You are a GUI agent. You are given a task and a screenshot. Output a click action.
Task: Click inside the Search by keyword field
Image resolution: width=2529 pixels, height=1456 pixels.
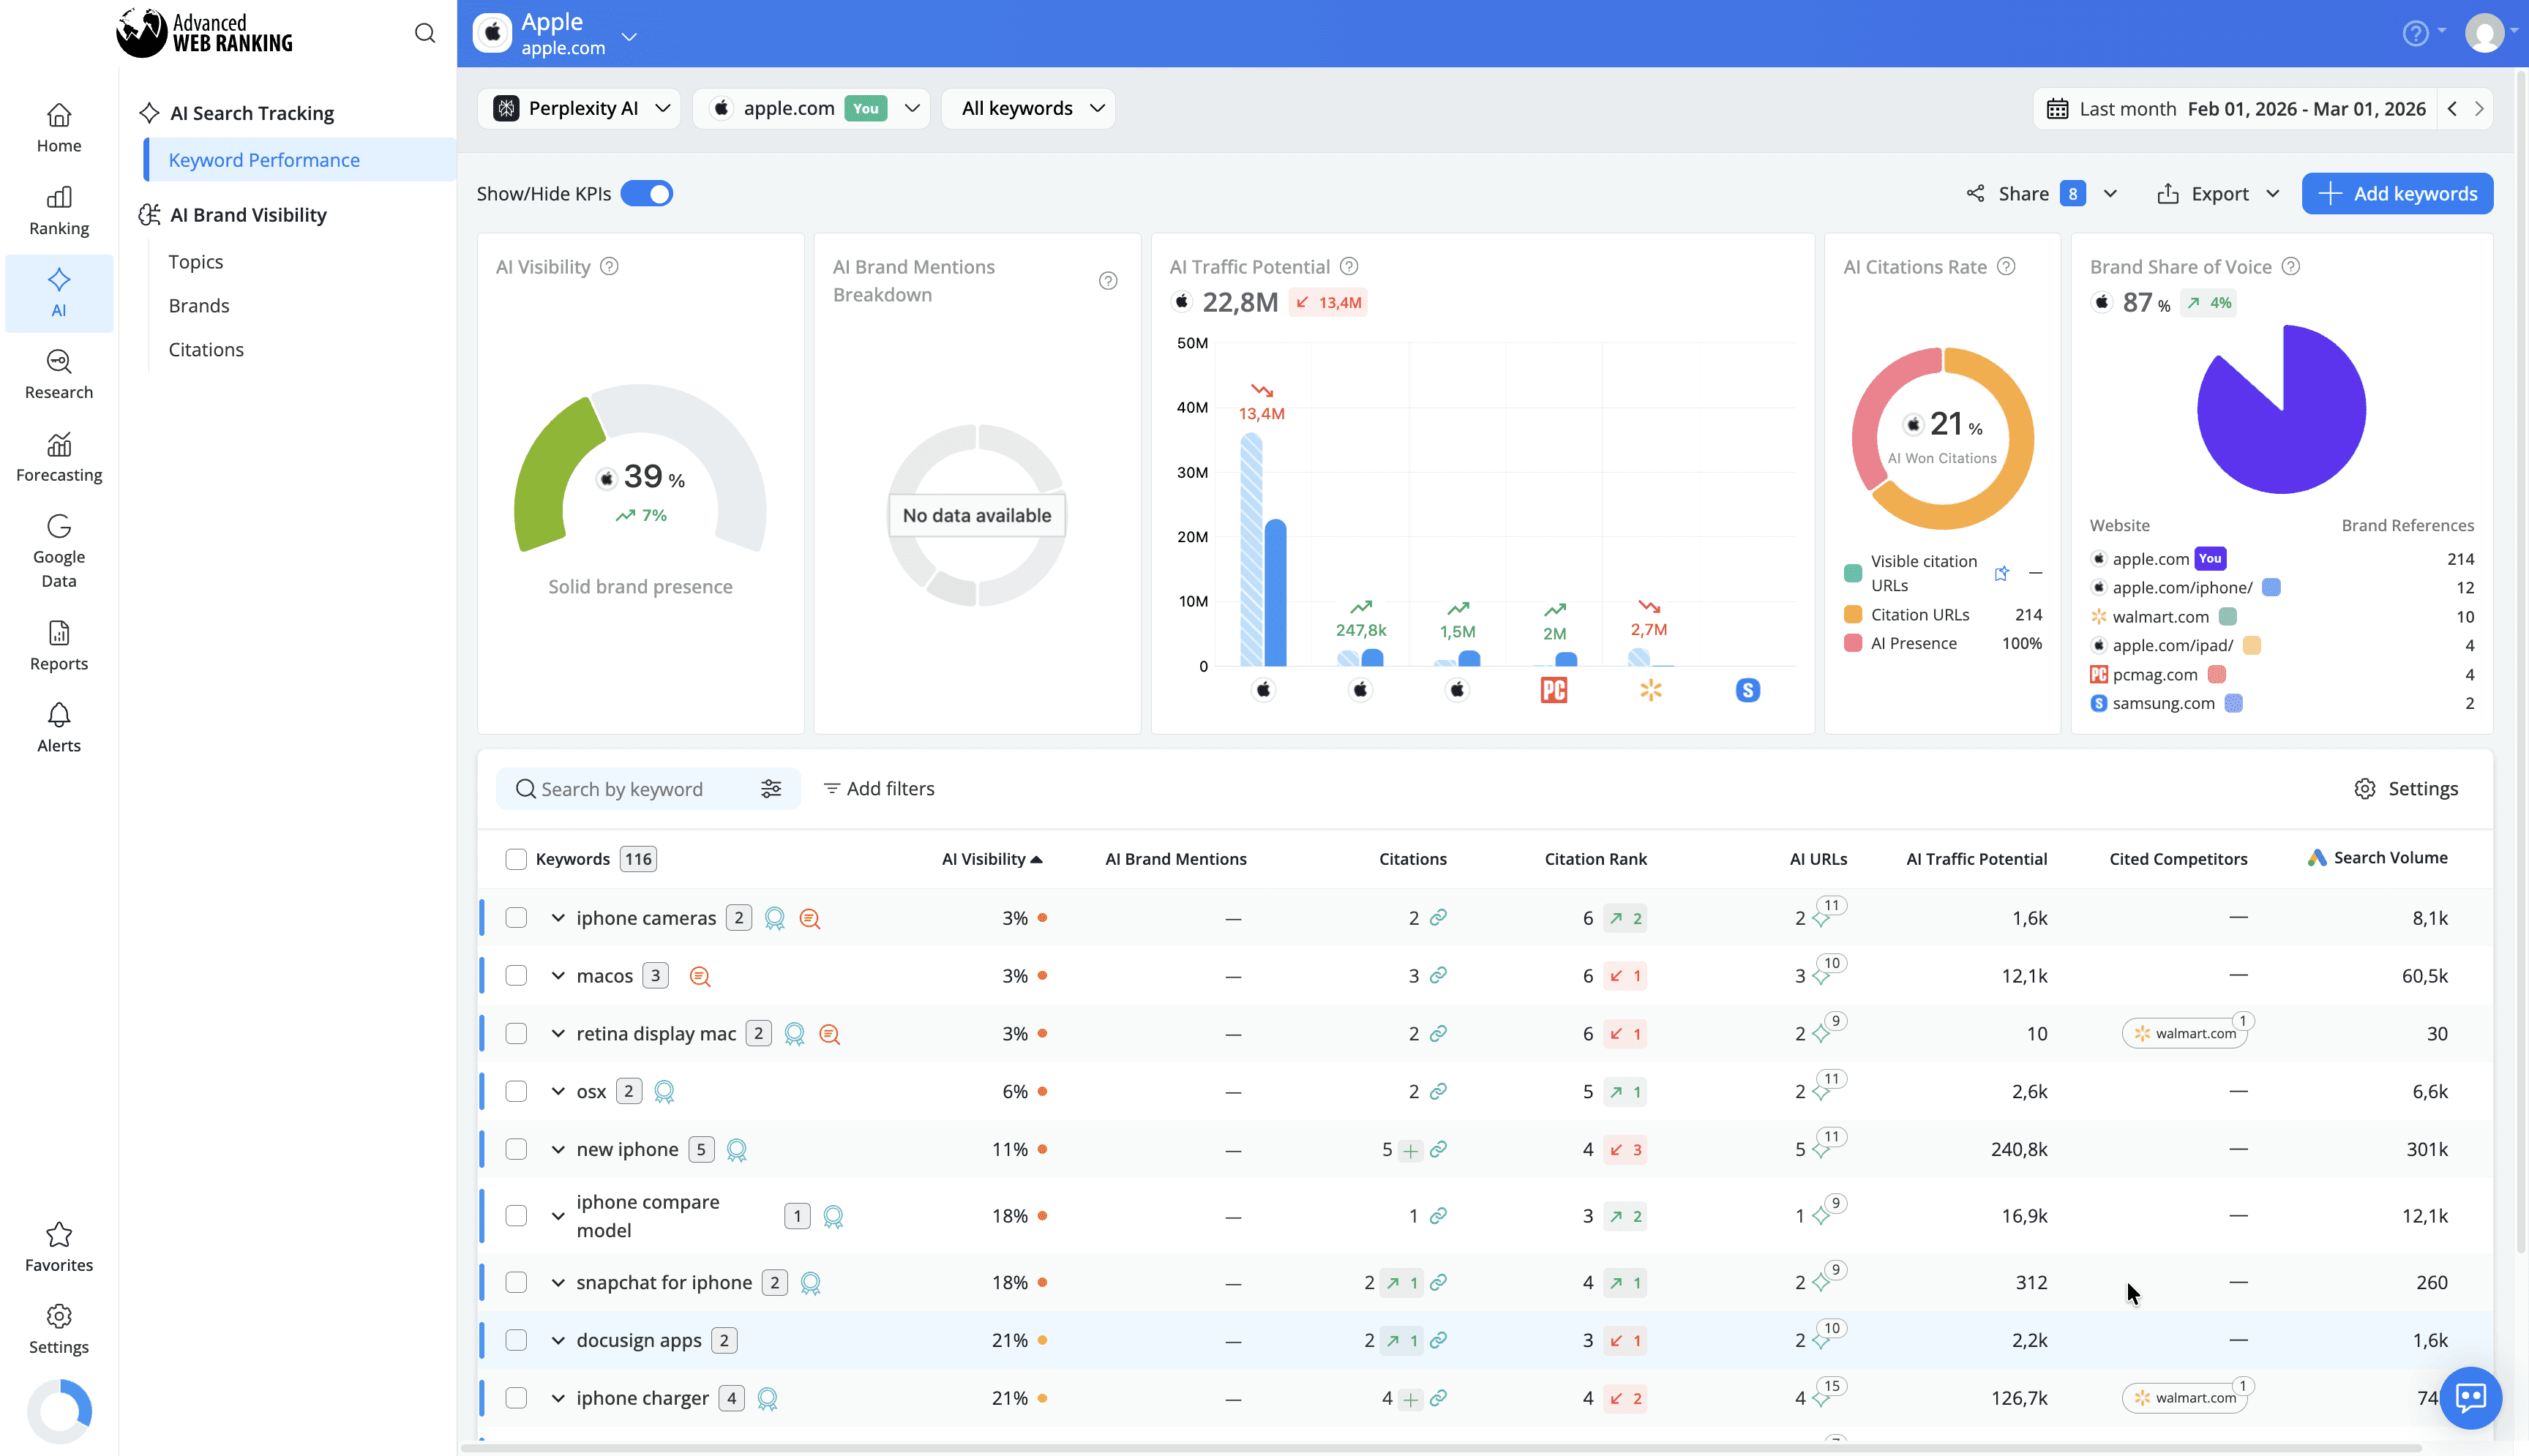[x=630, y=788]
